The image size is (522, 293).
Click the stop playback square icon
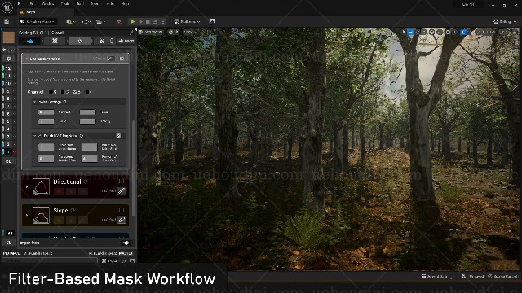(x=148, y=22)
